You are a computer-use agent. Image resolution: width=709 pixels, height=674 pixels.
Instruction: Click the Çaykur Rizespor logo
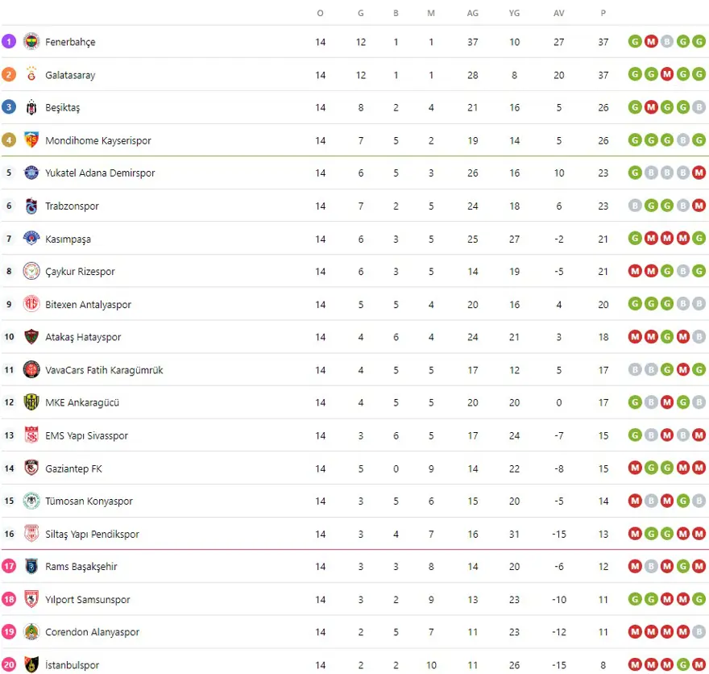(x=31, y=272)
